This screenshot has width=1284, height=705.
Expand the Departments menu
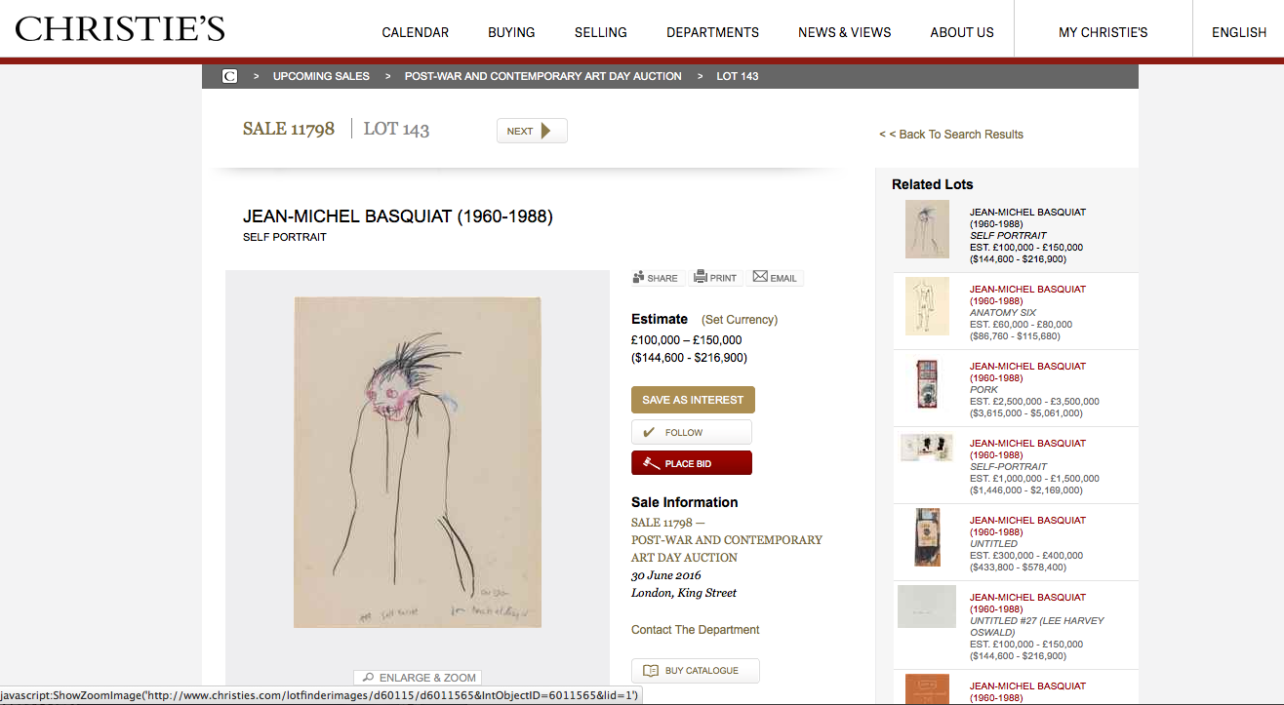point(712,32)
